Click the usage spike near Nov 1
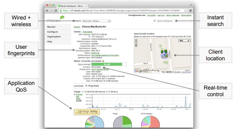This screenshot has width=238, height=129. [185, 101]
